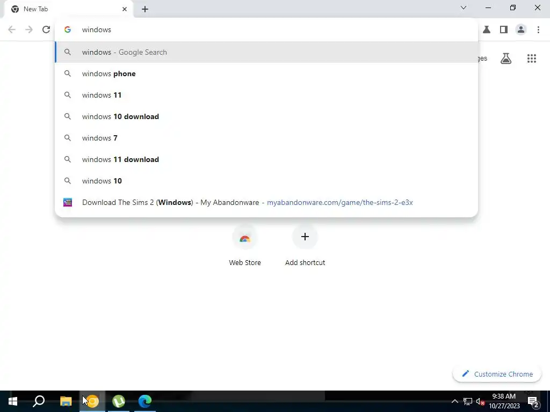Open the clock showing 9:38 AM
The height and width of the screenshot is (412, 550).
504,401
